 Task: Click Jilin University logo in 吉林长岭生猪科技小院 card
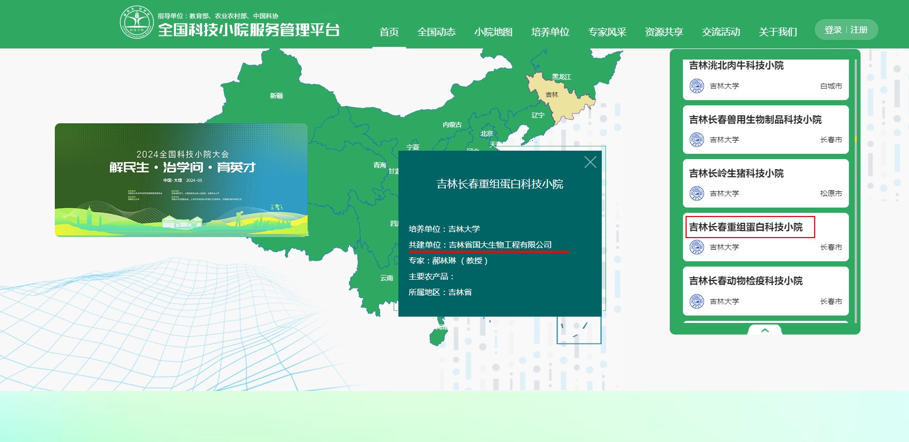pyautogui.click(x=697, y=193)
